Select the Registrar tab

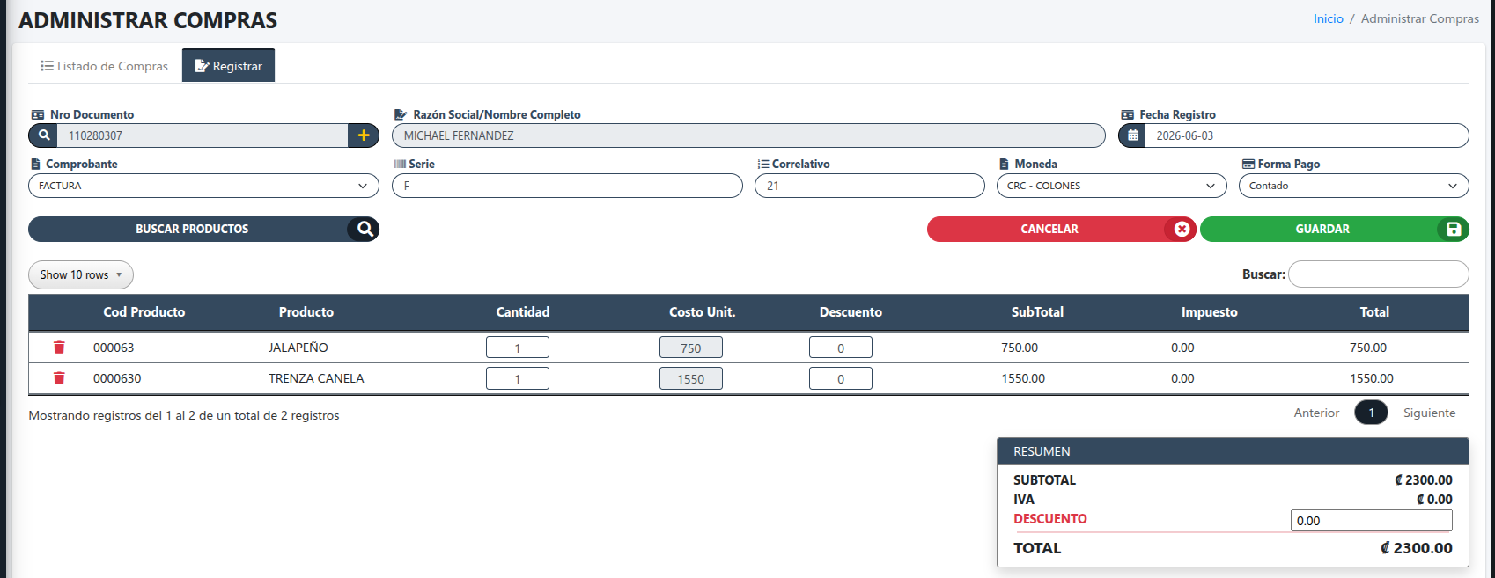coord(228,66)
